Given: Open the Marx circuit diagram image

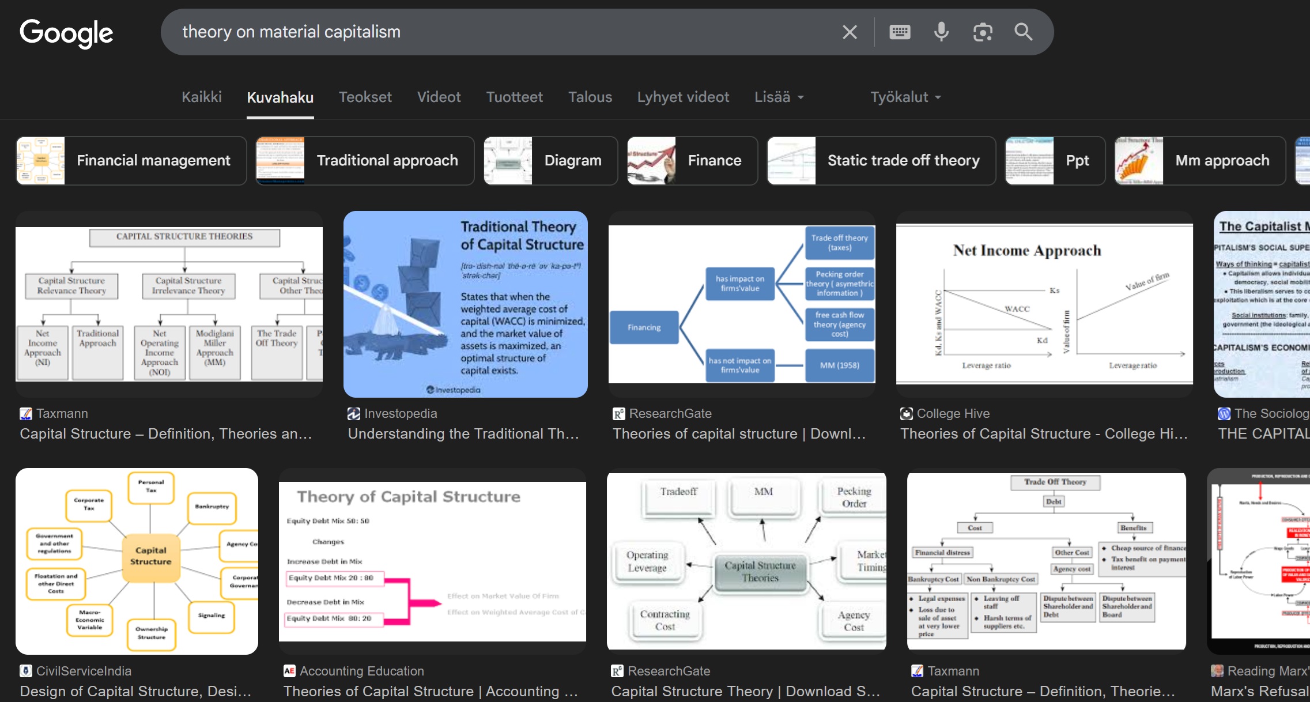Looking at the screenshot, I should 1259,561.
